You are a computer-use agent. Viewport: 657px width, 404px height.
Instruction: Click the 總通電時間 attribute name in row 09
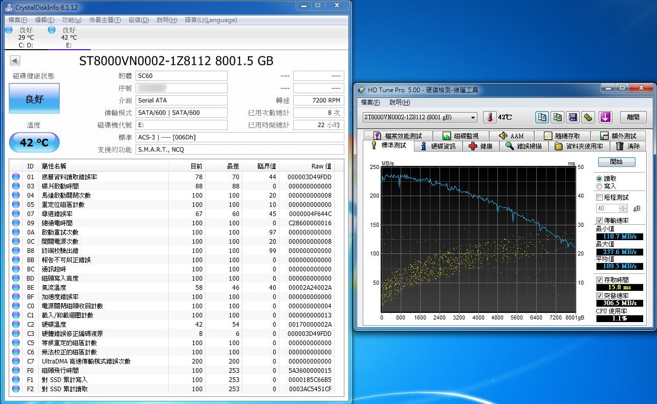pyautogui.click(x=57, y=223)
